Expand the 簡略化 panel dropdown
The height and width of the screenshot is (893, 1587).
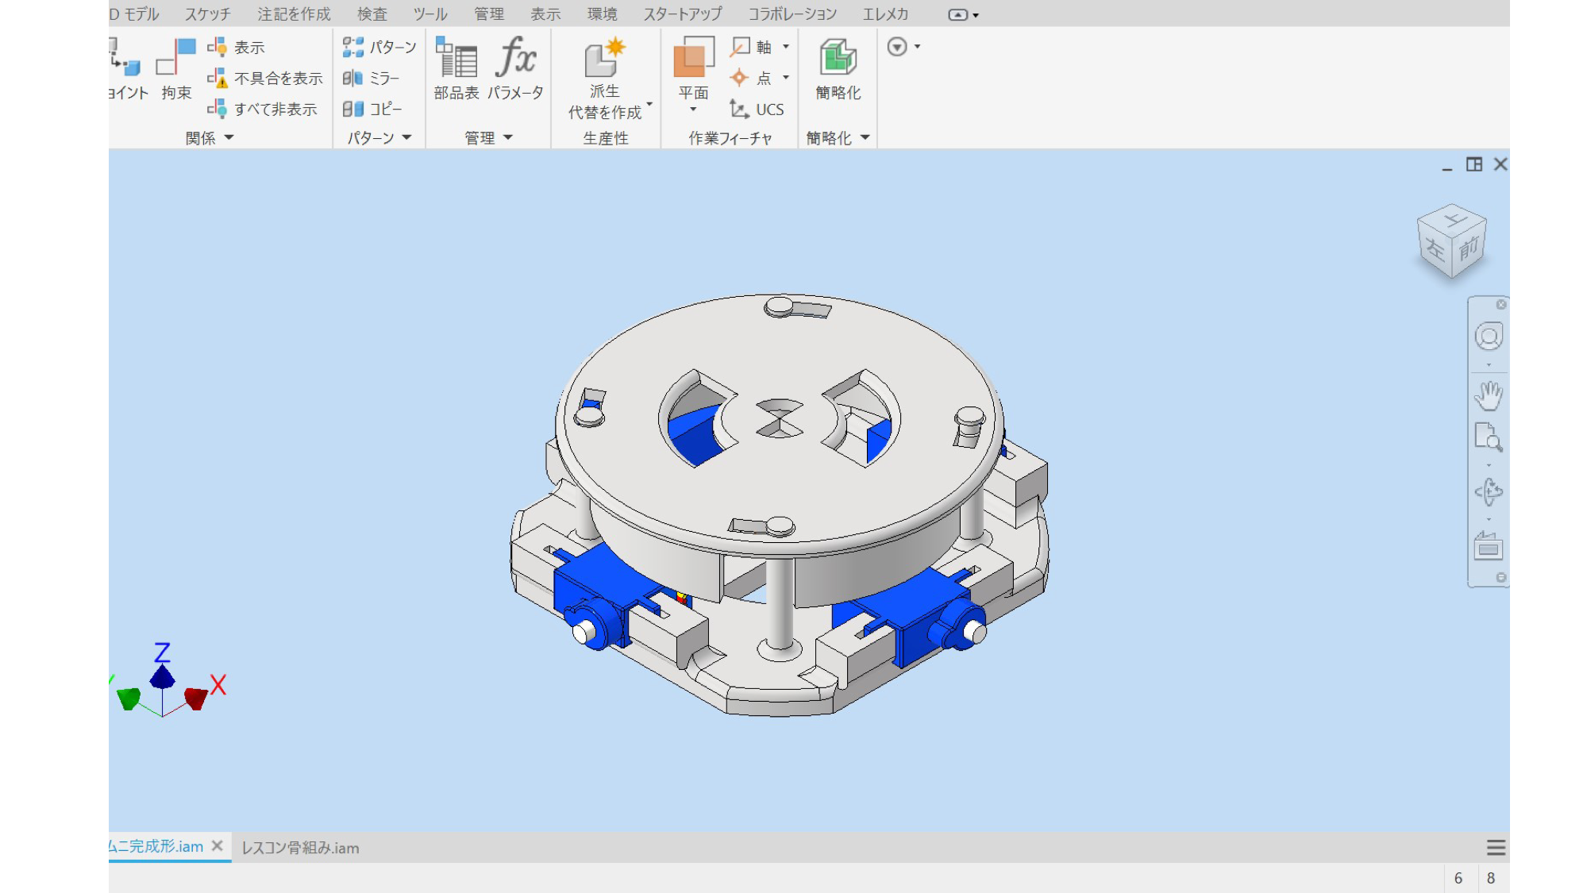click(865, 138)
